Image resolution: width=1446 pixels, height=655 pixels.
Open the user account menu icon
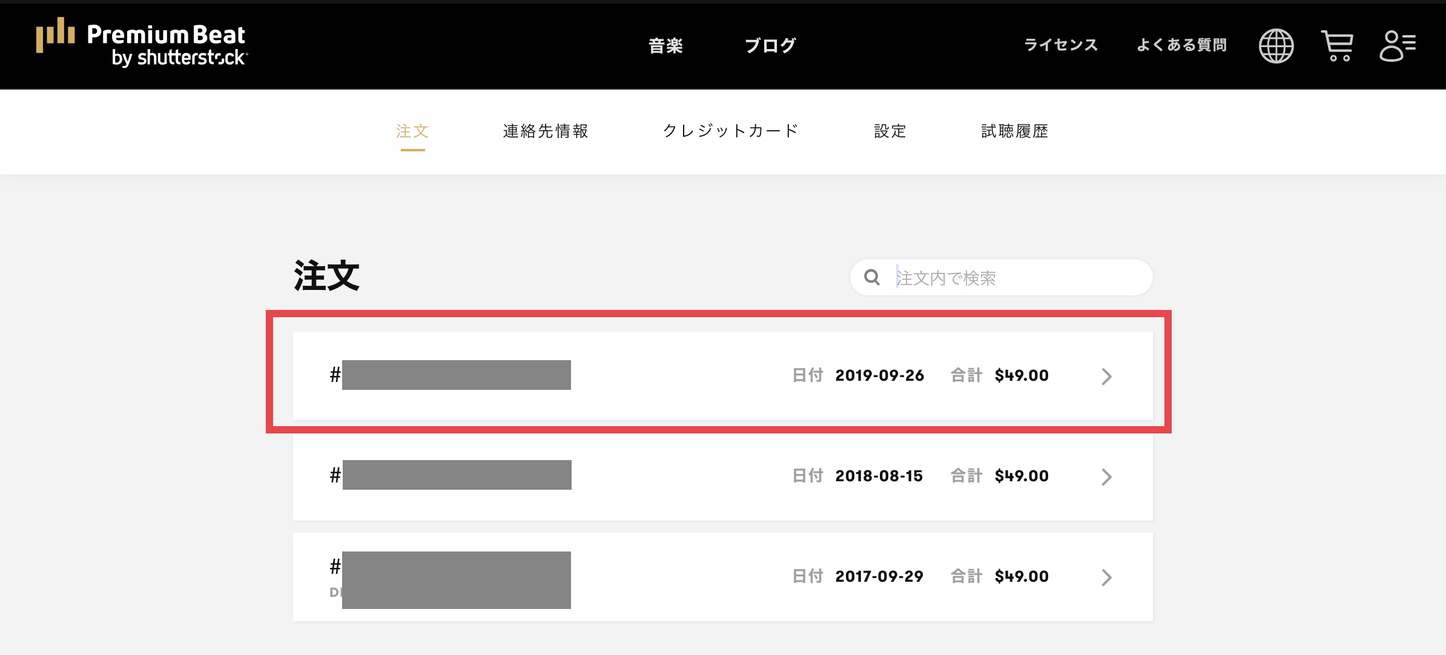pyautogui.click(x=1397, y=46)
